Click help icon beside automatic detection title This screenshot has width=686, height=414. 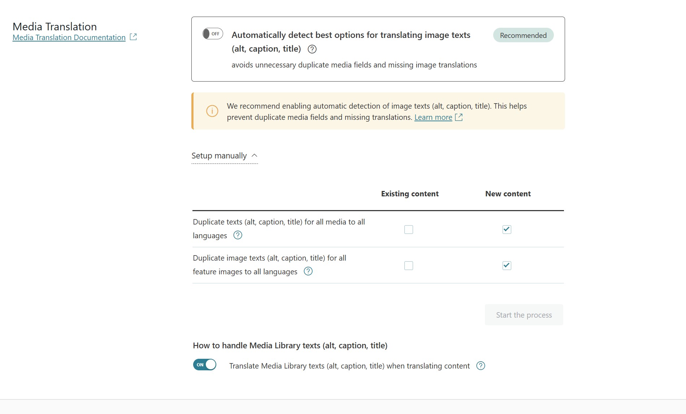point(312,49)
